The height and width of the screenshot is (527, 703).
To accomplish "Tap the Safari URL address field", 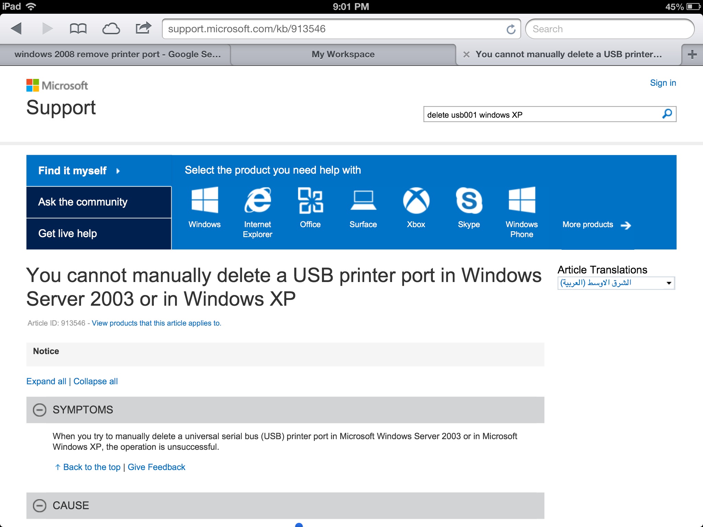I will pyautogui.click(x=341, y=29).
